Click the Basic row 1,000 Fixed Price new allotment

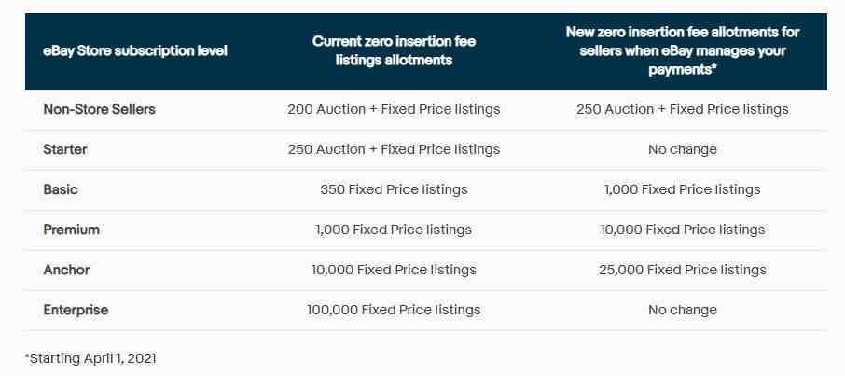point(683,189)
